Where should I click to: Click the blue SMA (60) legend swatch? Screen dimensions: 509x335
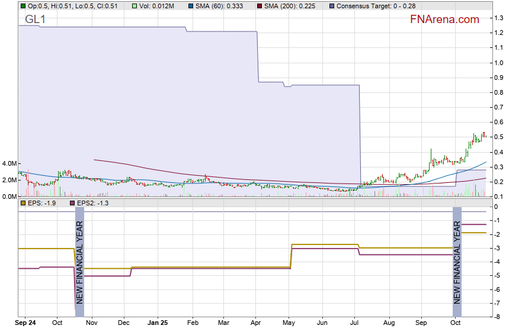click(x=190, y=6)
